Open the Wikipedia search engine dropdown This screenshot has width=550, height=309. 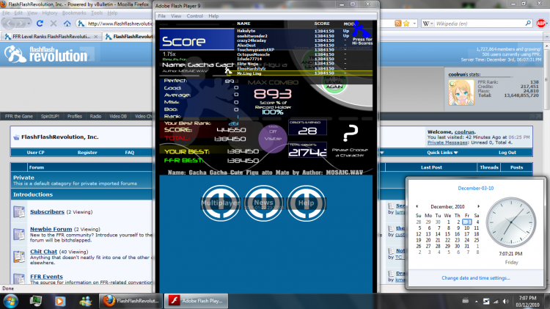tap(428, 23)
